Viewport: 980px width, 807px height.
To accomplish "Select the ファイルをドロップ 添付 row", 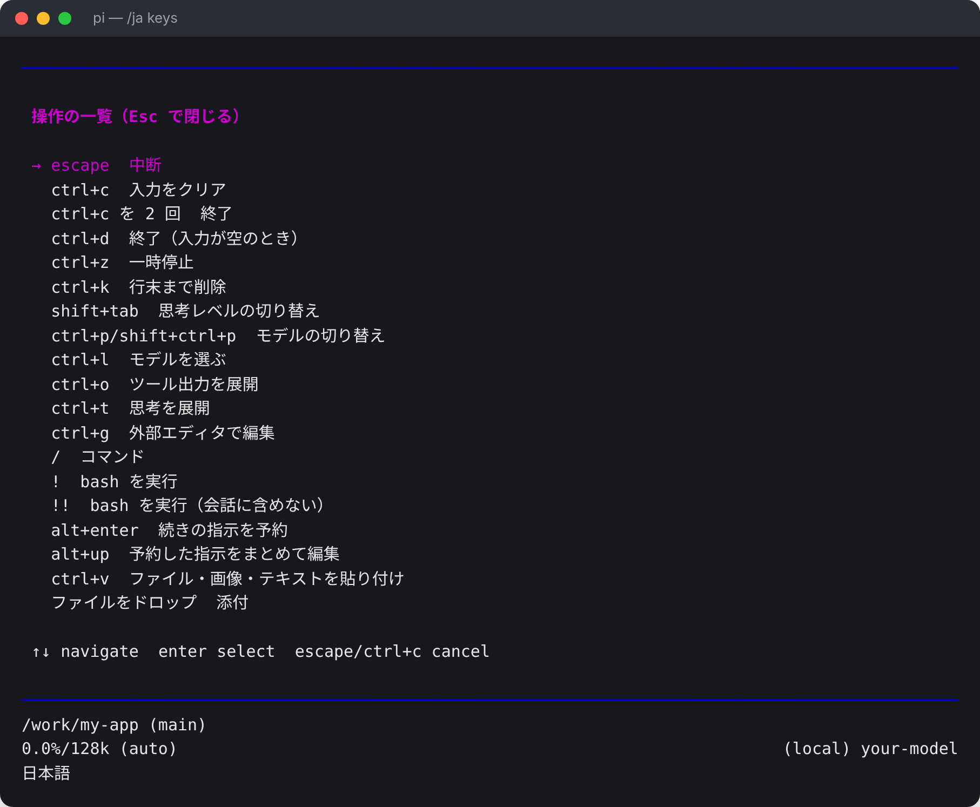I will [x=150, y=603].
